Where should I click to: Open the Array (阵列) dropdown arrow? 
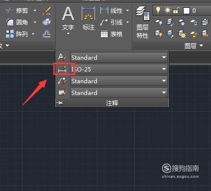coord(33,34)
